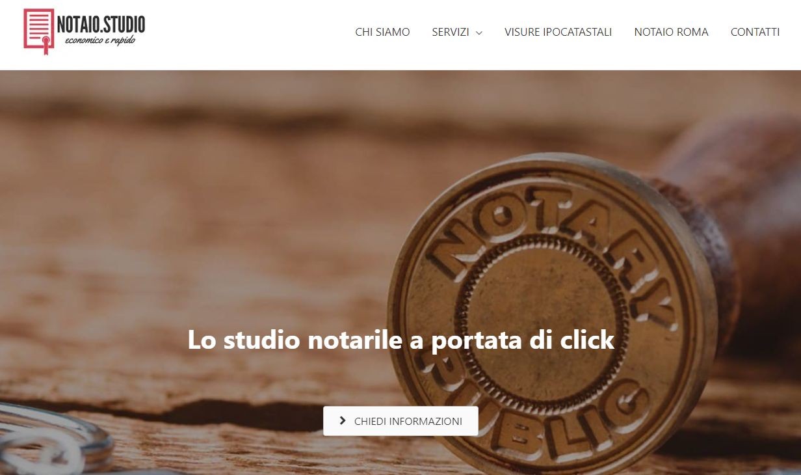801x475 pixels.
Task: Go to Visure Ipocatastali
Action: [558, 32]
